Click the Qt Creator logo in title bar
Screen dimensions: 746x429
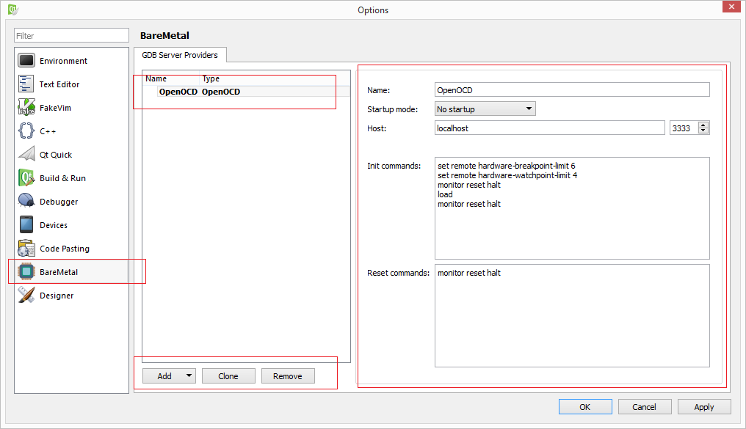pos(12,9)
